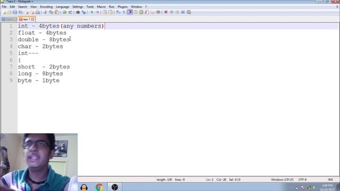
Task: Open the Run menu
Action: pyautogui.click(x=112, y=7)
